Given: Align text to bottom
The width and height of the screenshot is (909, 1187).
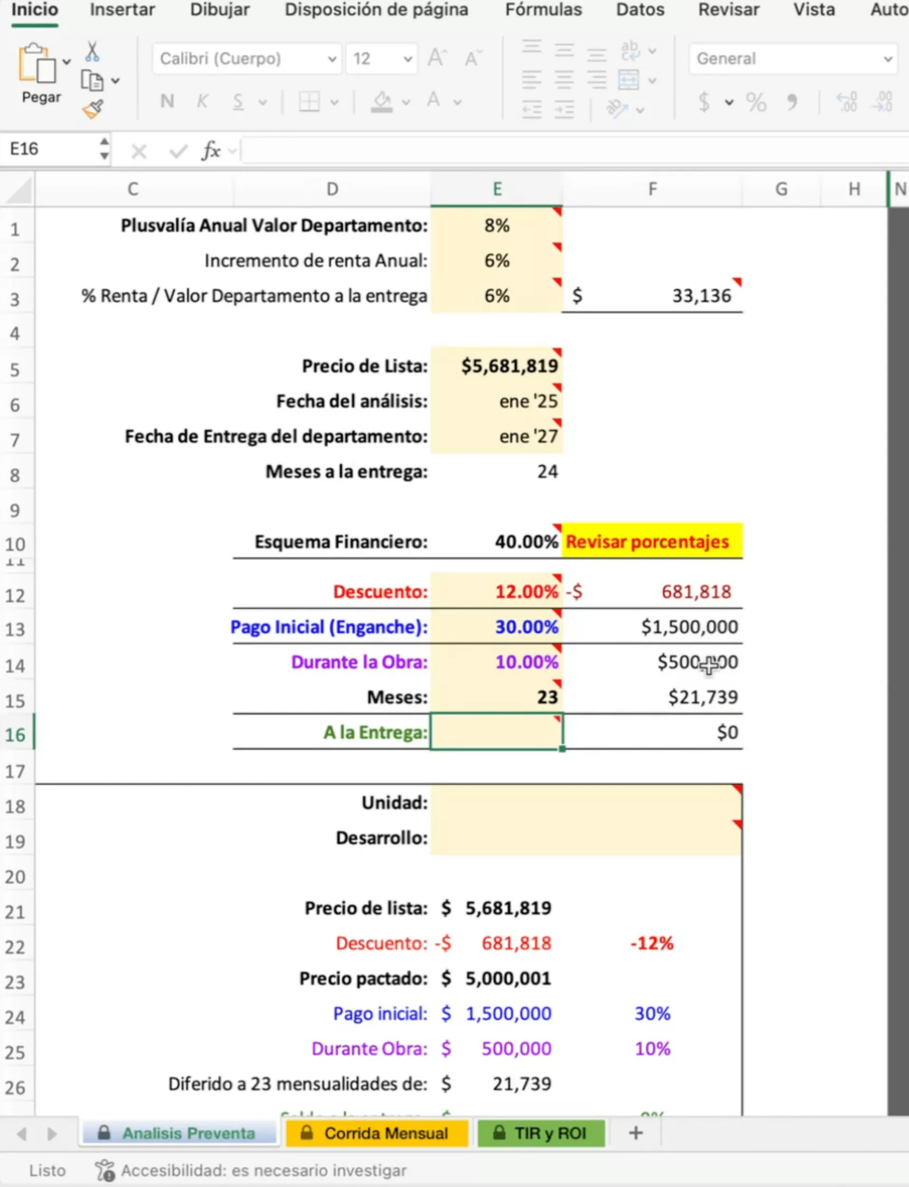Looking at the screenshot, I should click(597, 54).
